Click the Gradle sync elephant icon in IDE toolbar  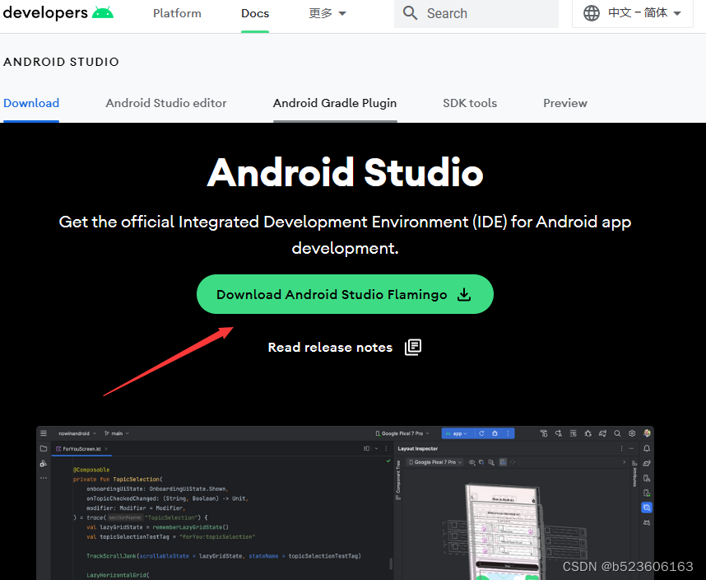[602, 433]
